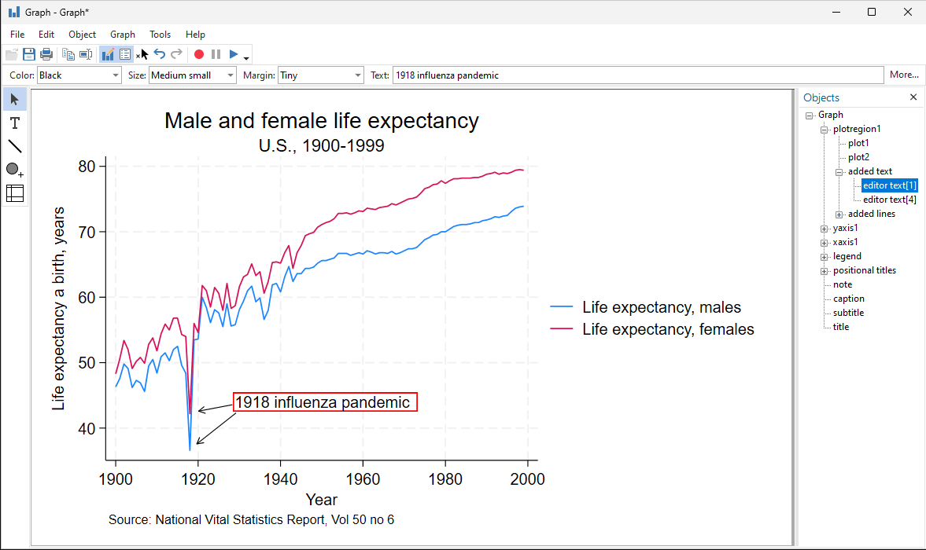Screen dimensions: 926x550
Task: Select the Grid Edit tool
Action: [x=15, y=192]
